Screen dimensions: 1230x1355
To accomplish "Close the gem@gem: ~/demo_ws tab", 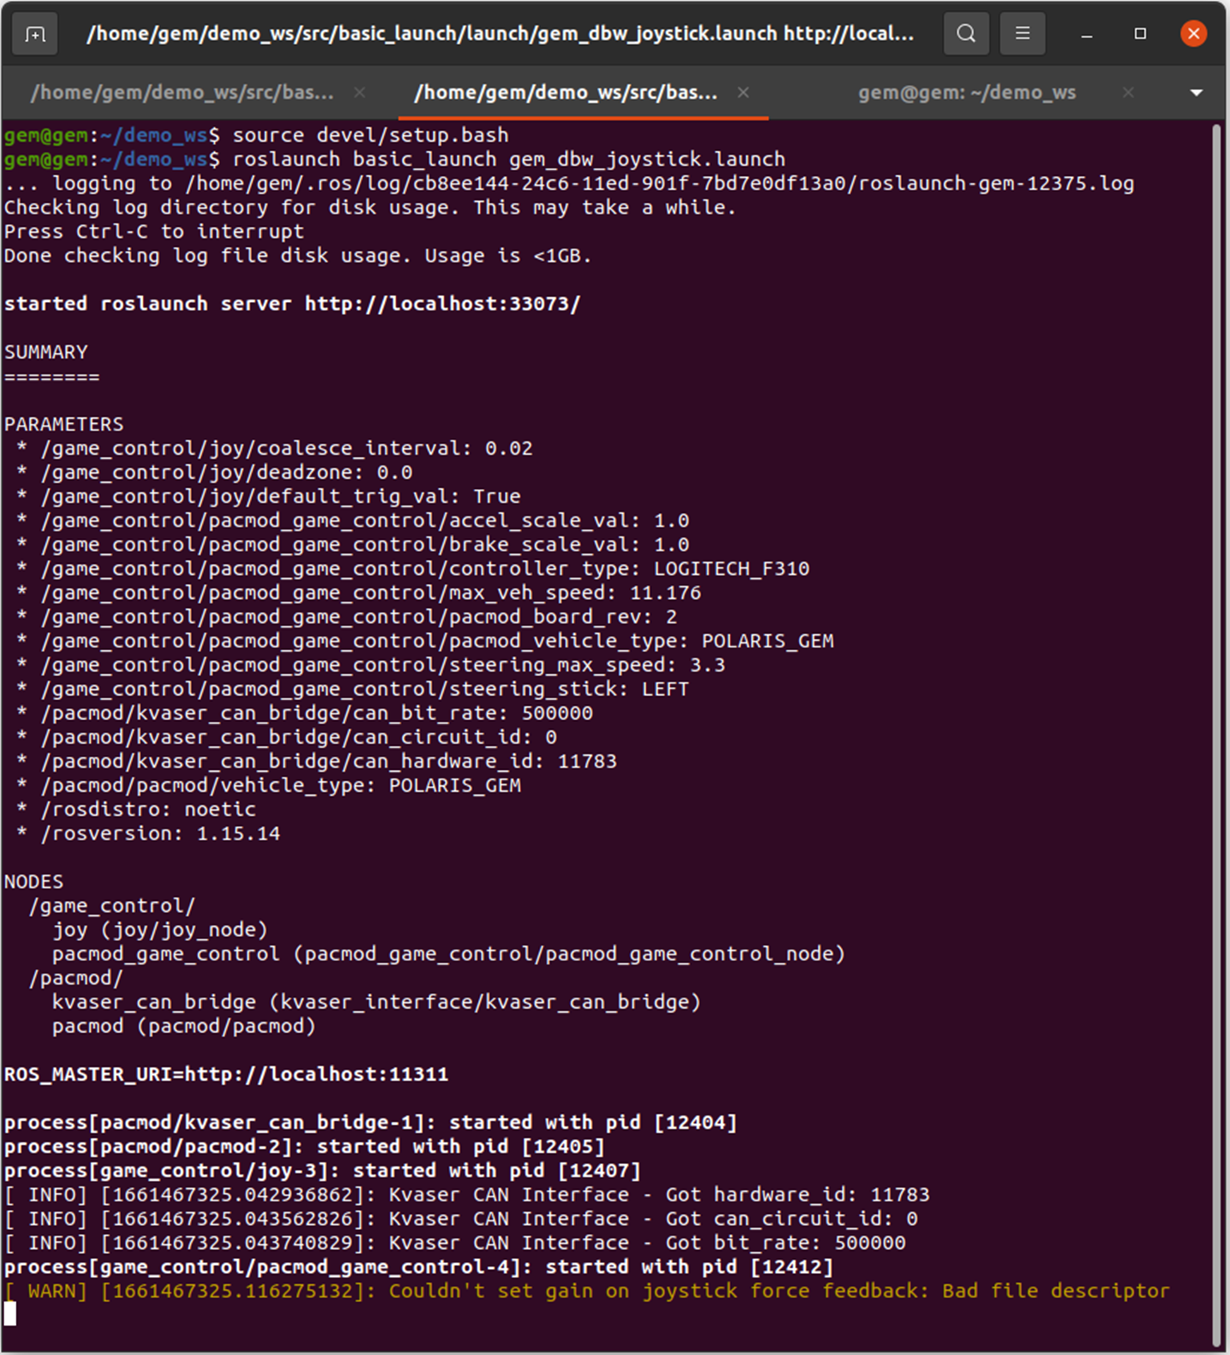I will point(1128,93).
